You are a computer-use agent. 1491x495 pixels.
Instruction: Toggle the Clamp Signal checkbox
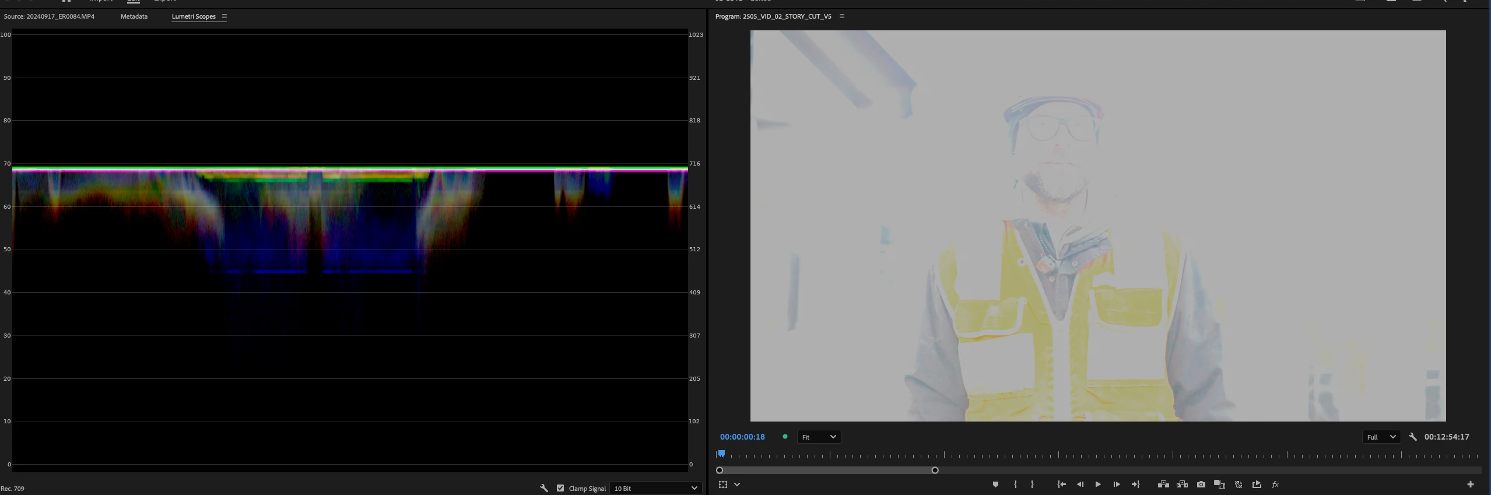(x=560, y=488)
